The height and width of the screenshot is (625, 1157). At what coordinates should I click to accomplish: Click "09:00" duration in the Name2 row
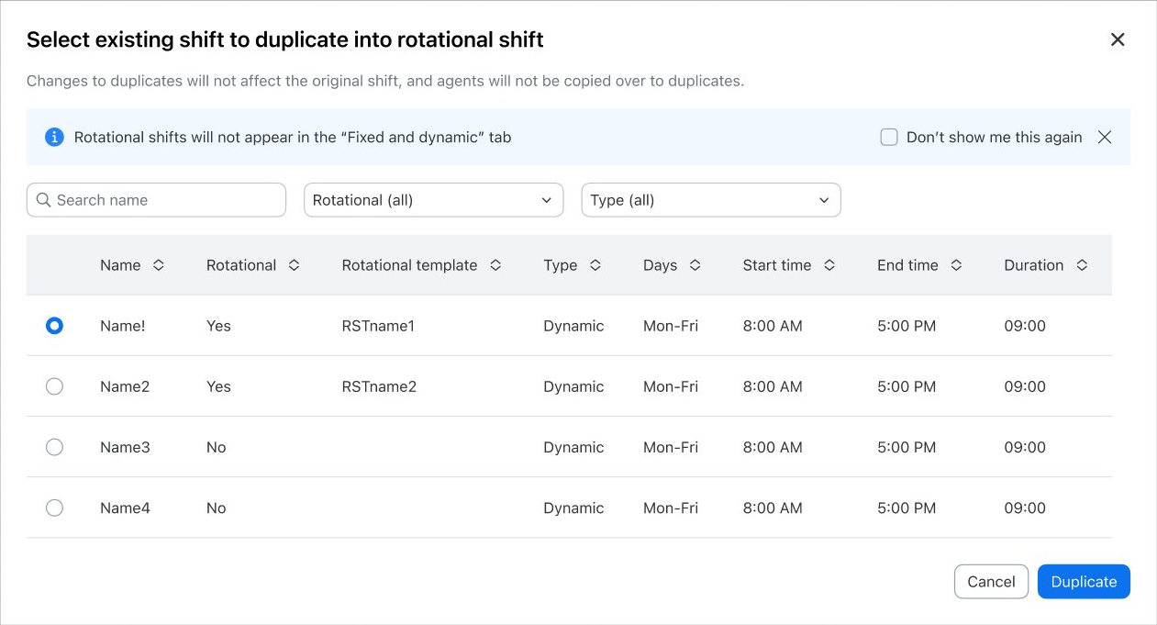(x=1025, y=386)
